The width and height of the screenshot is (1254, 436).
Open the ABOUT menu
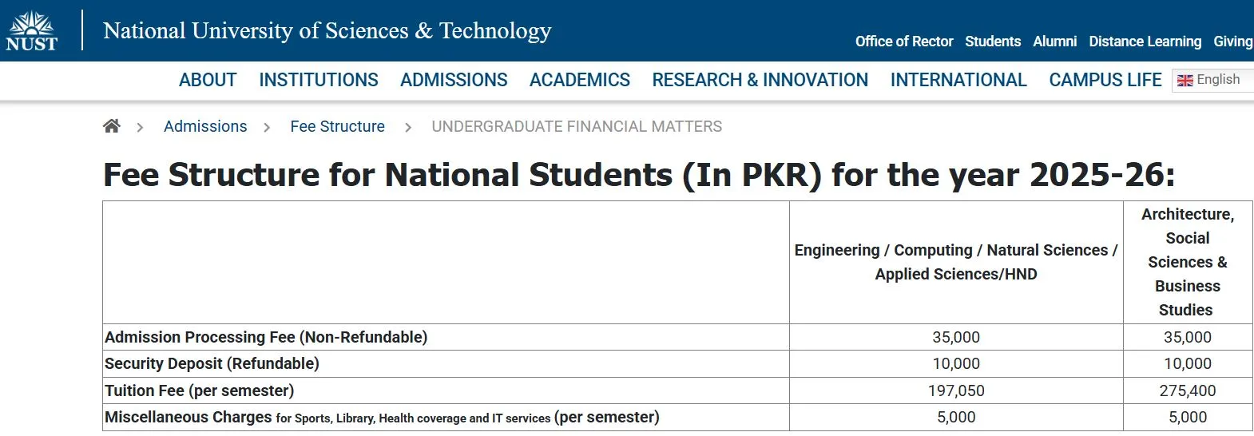pos(208,80)
